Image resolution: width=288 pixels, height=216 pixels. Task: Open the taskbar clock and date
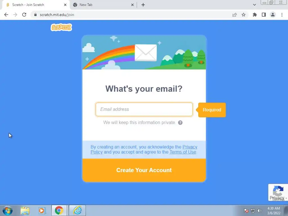coord(274,211)
